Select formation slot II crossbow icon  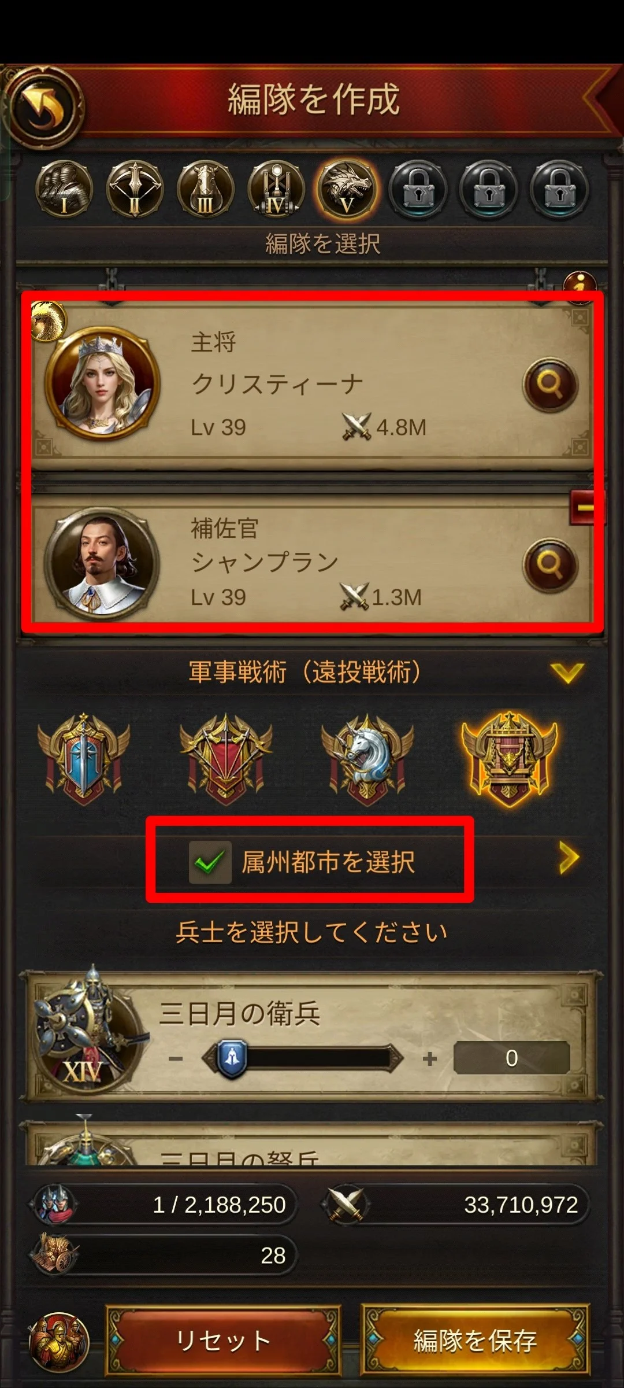[x=135, y=189]
